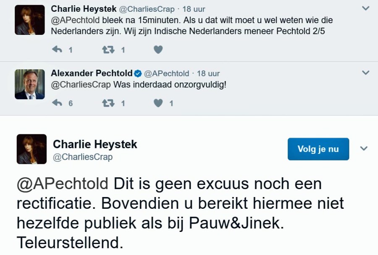Image resolution: width=378 pixels, height=255 pixels.
Task: Retweet Charlie Heystek's 2/5 tweet
Action: (108, 50)
